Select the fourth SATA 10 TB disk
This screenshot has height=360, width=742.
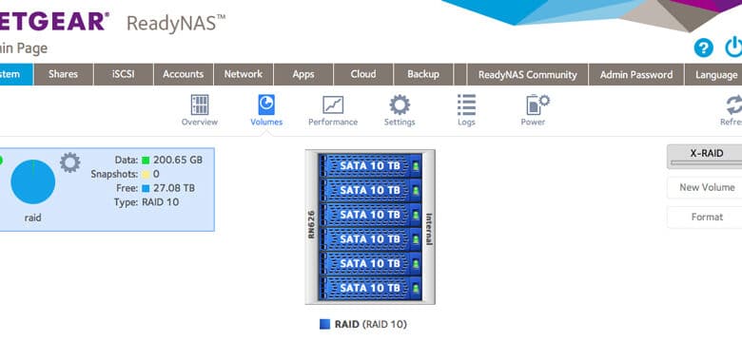(x=370, y=239)
